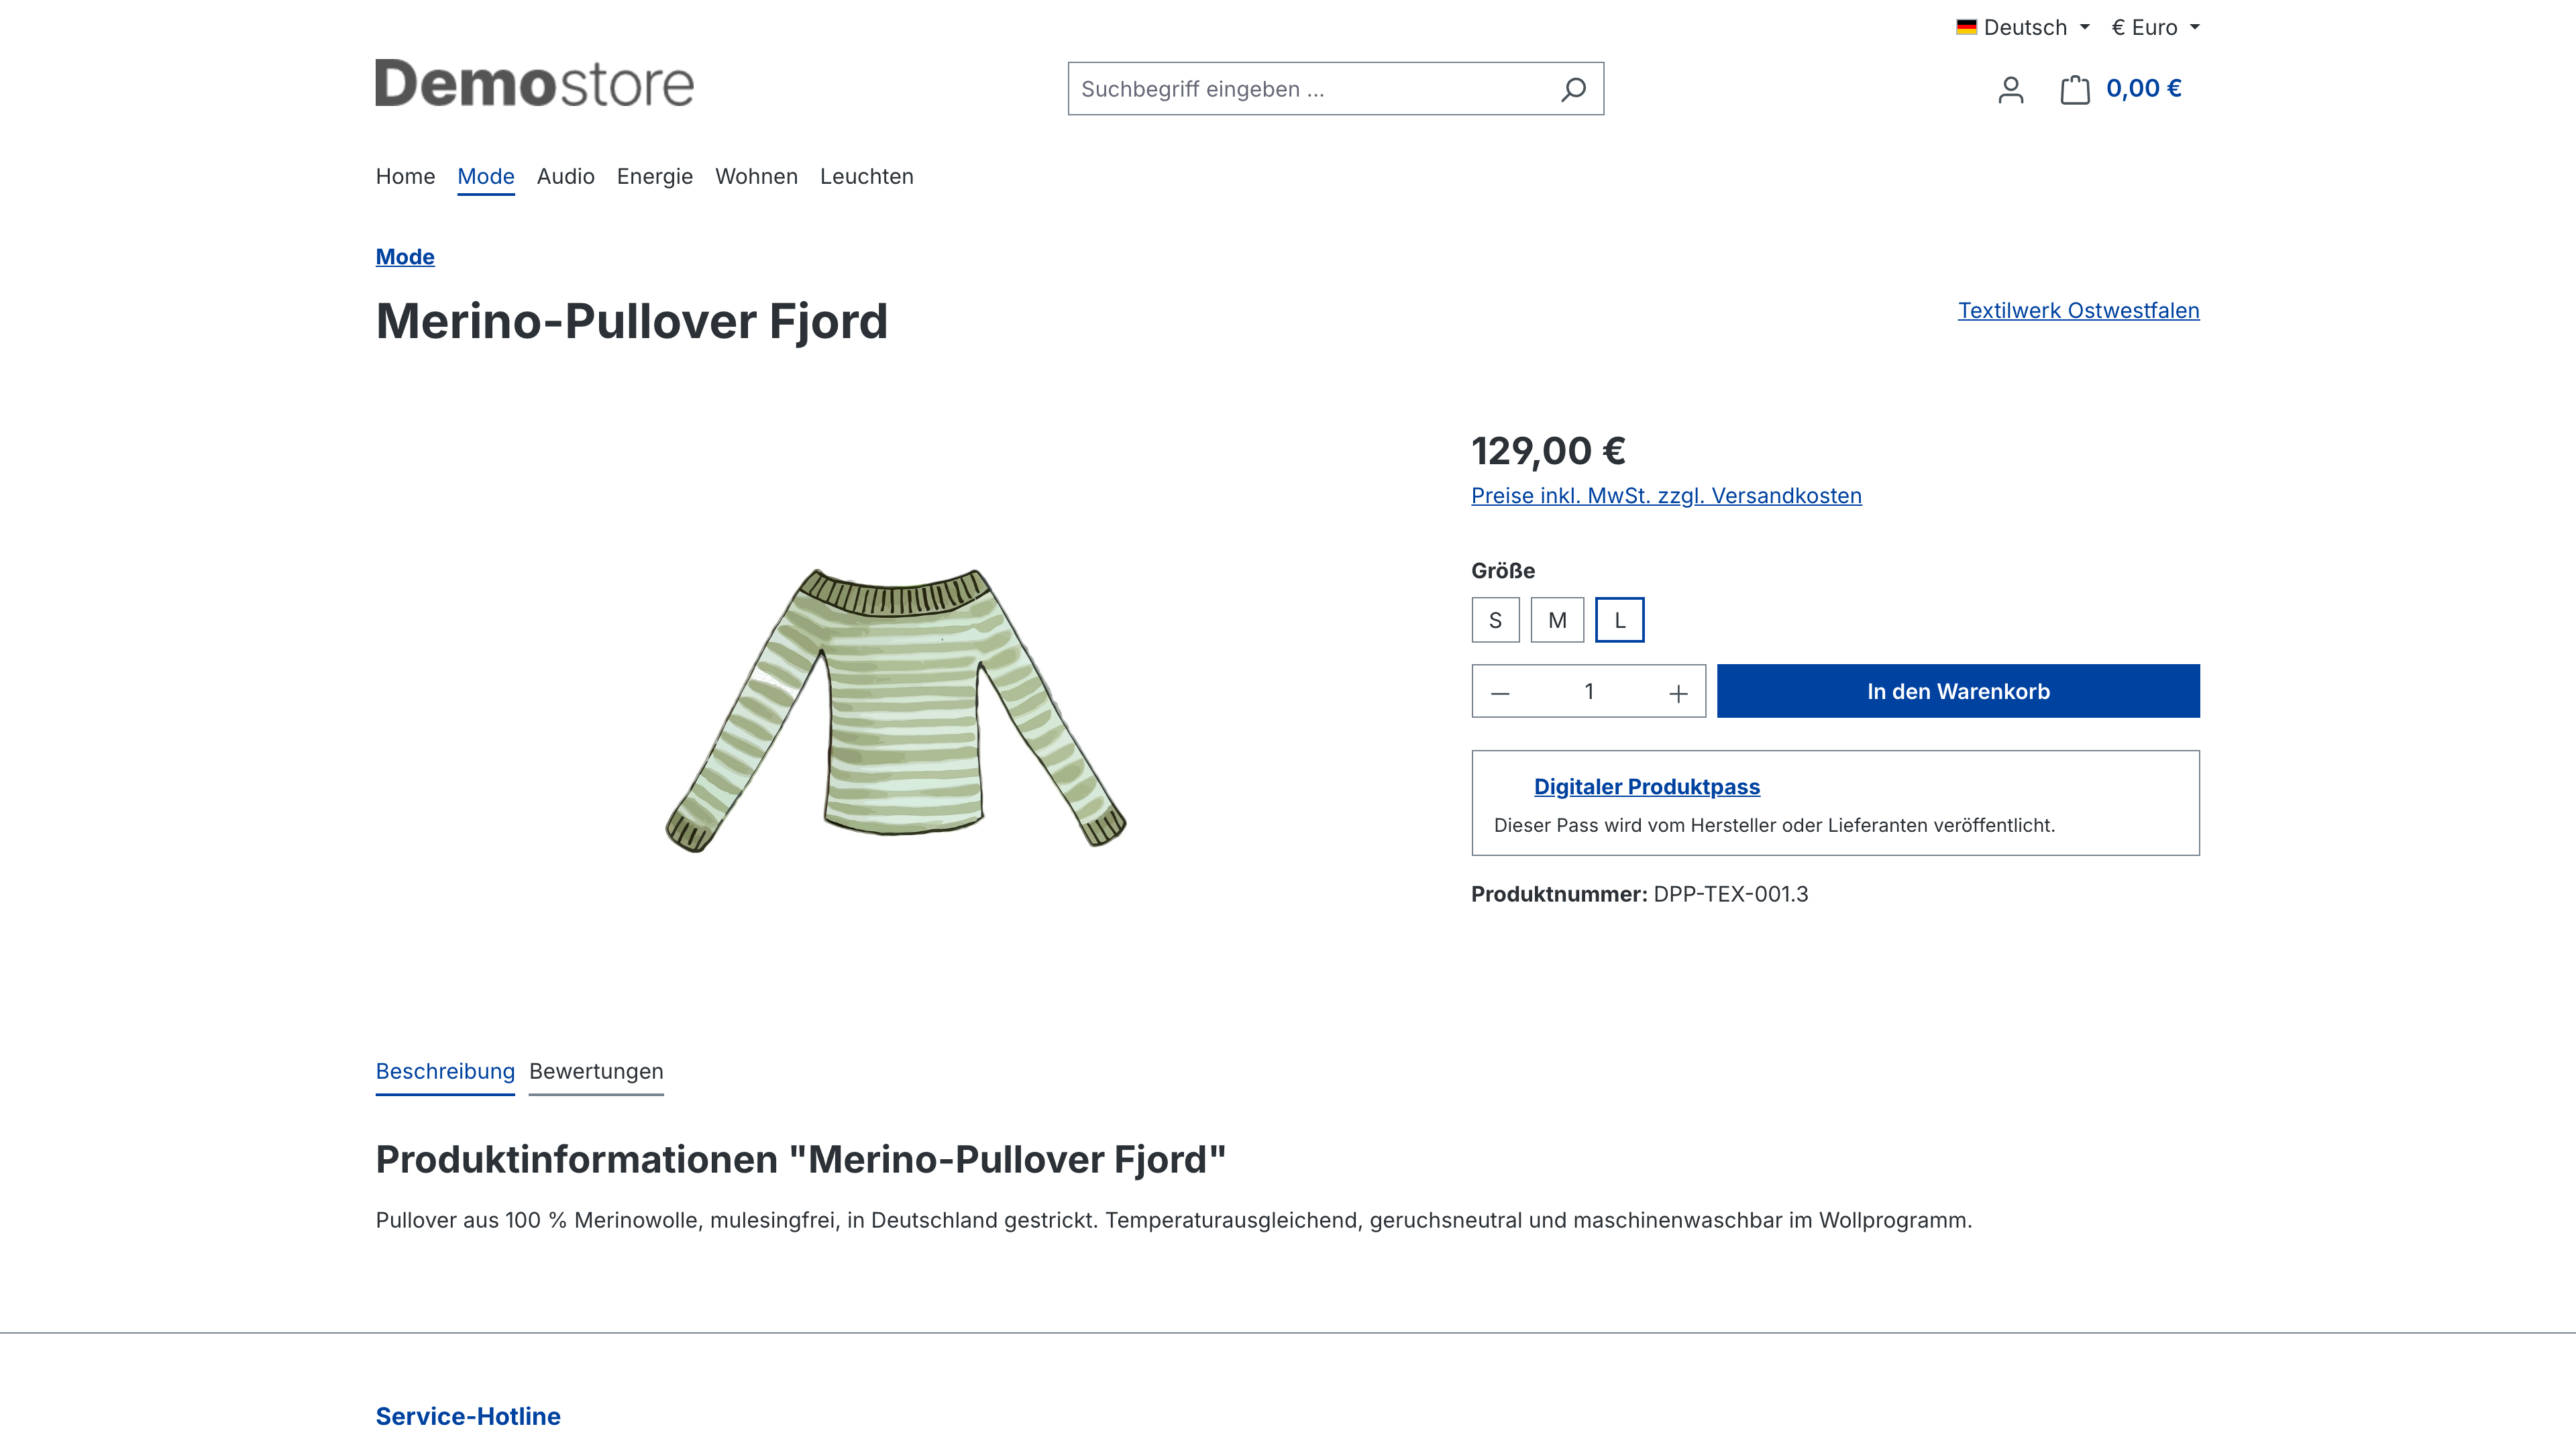Click the Demostore logo

[x=534, y=83]
